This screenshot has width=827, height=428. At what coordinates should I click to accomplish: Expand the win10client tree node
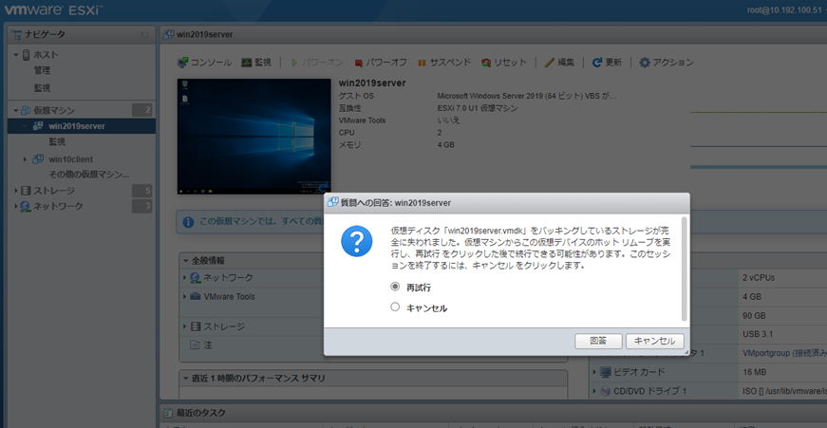pos(26,159)
